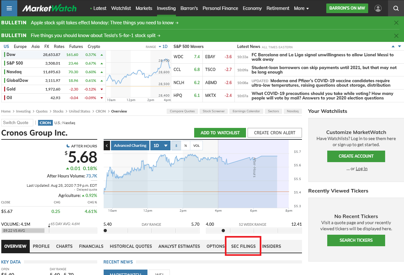Screen dimensions: 404x275
Task: Open the SEC Filings tab
Action: click(x=243, y=246)
